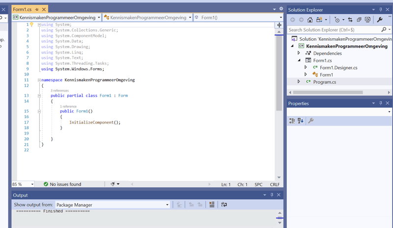
Task: Collapse the project node KennismakenProgrammeerOmgeving
Action: (292, 46)
